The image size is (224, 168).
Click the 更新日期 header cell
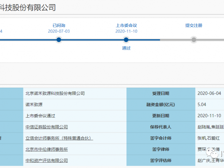pos(161,116)
